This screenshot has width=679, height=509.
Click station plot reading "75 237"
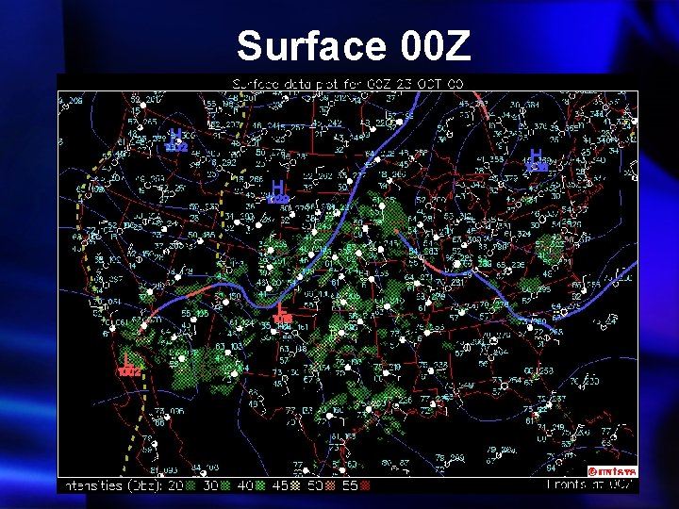[x=551, y=399]
